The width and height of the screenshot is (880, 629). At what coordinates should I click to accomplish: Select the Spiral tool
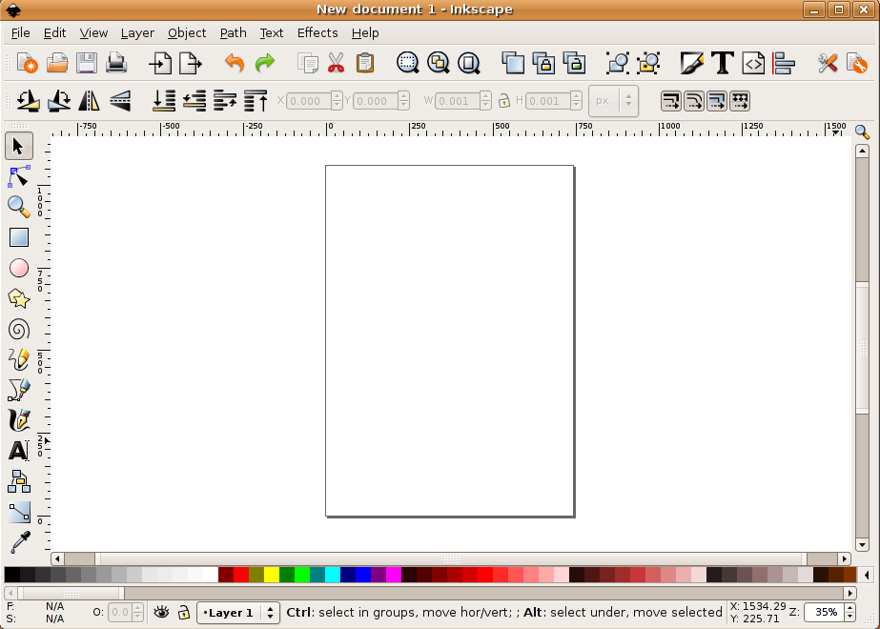tap(19, 329)
